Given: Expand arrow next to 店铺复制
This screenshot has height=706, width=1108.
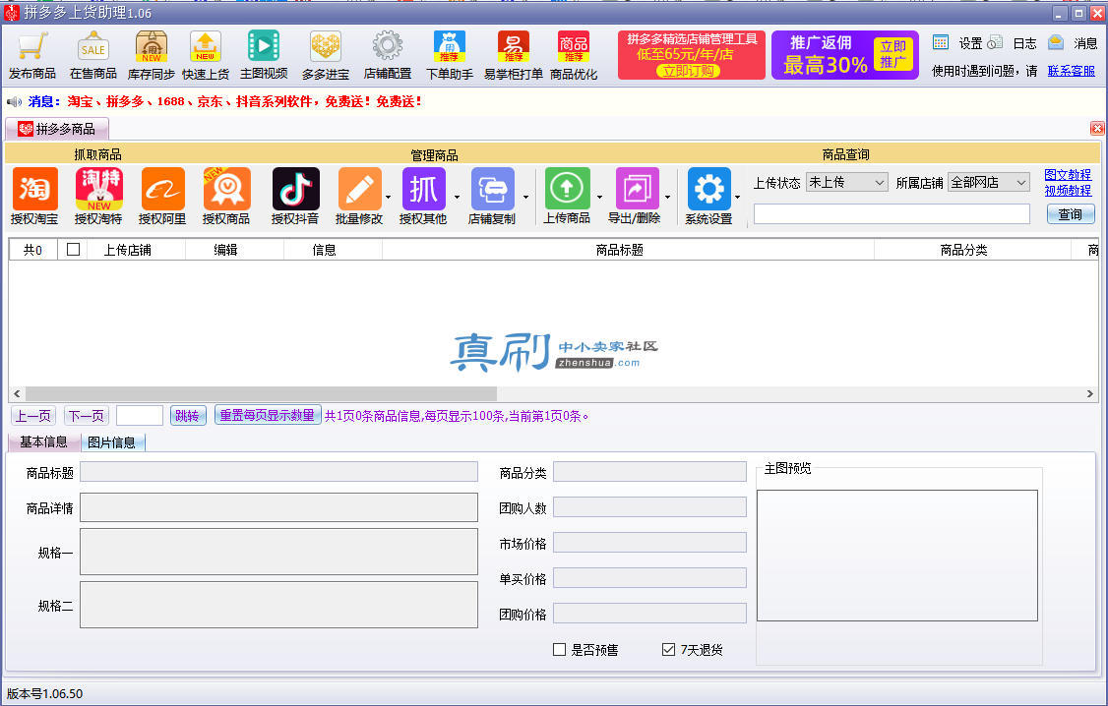Looking at the screenshot, I should tap(525, 197).
